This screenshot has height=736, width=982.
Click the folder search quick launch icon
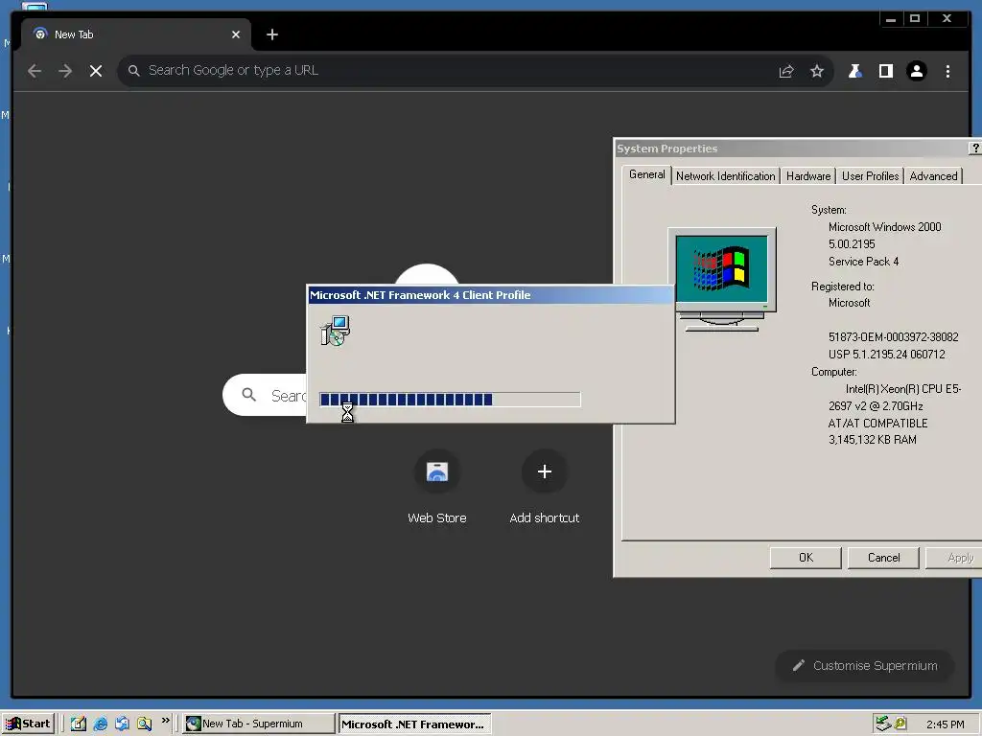pyautogui.click(x=144, y=724)
